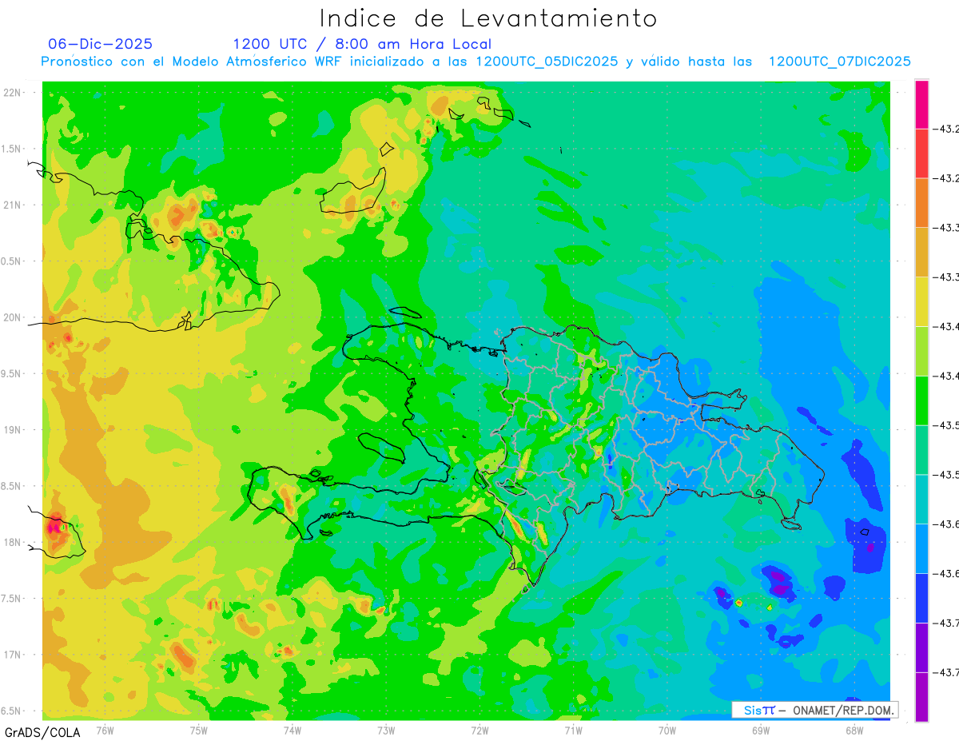Click the '1200UTC_07DIC2025' valid-until timestamp

point(840,62)
